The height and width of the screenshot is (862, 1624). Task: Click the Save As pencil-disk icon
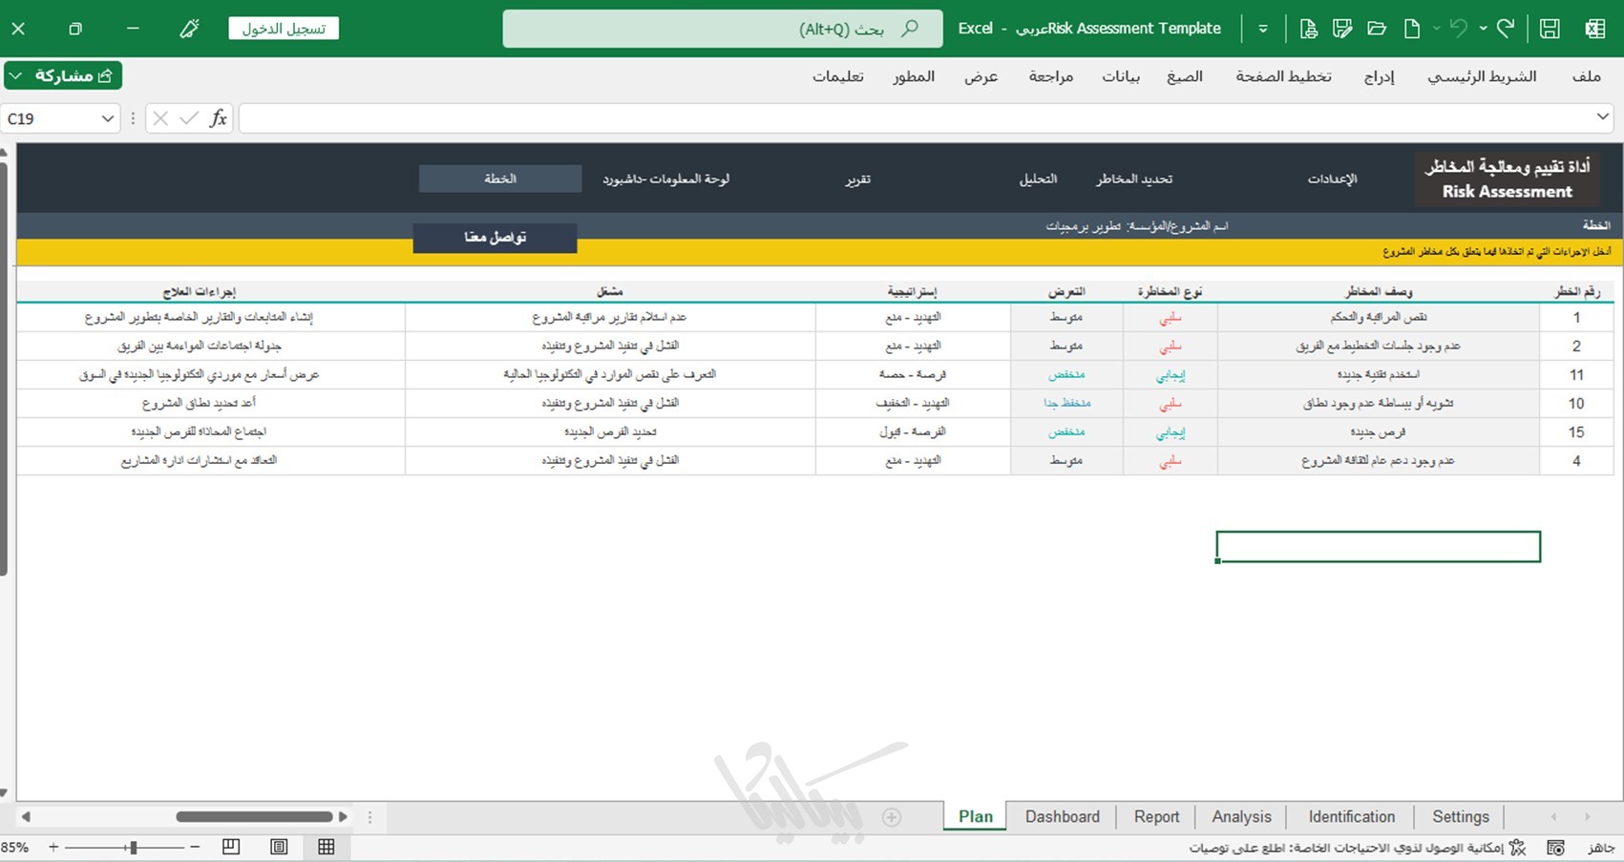tap(1342, 29)
